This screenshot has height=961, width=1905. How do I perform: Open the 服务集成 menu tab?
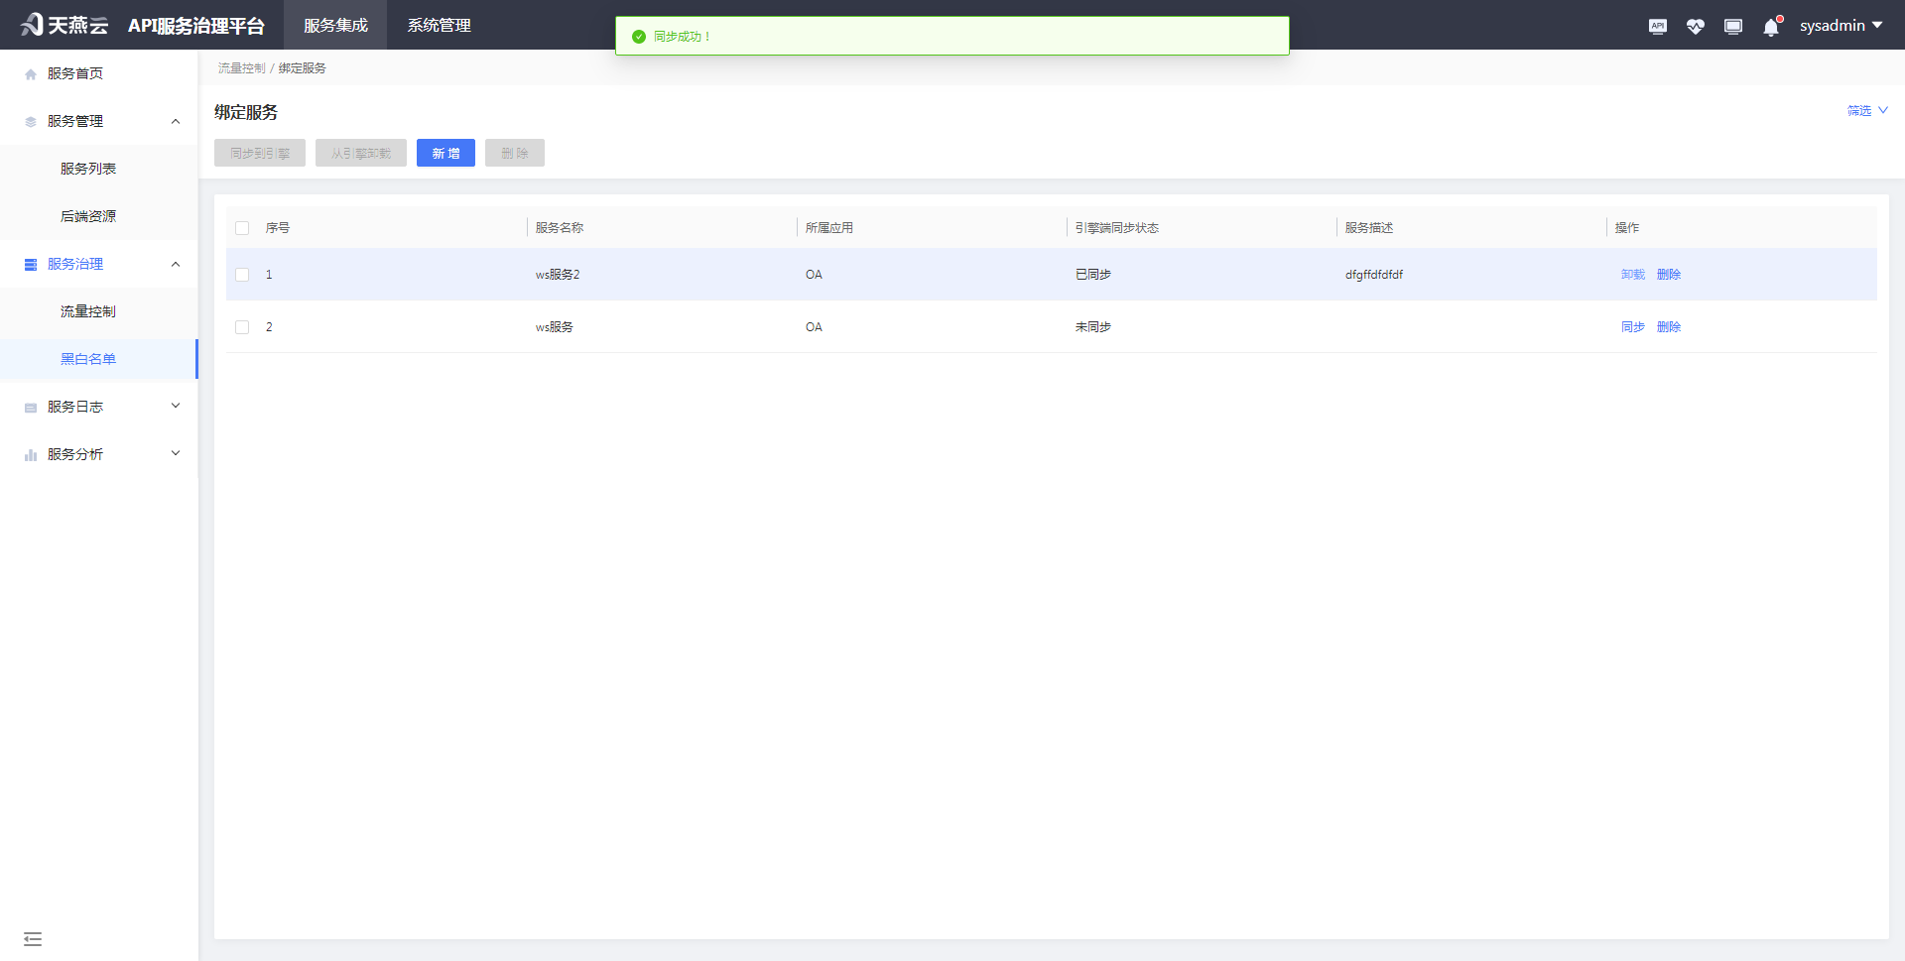(x=334, y=25)
